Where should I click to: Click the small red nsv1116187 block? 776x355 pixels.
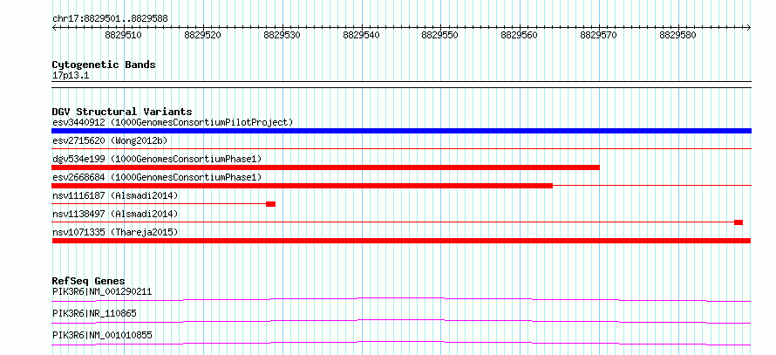[x=270, y=204]
